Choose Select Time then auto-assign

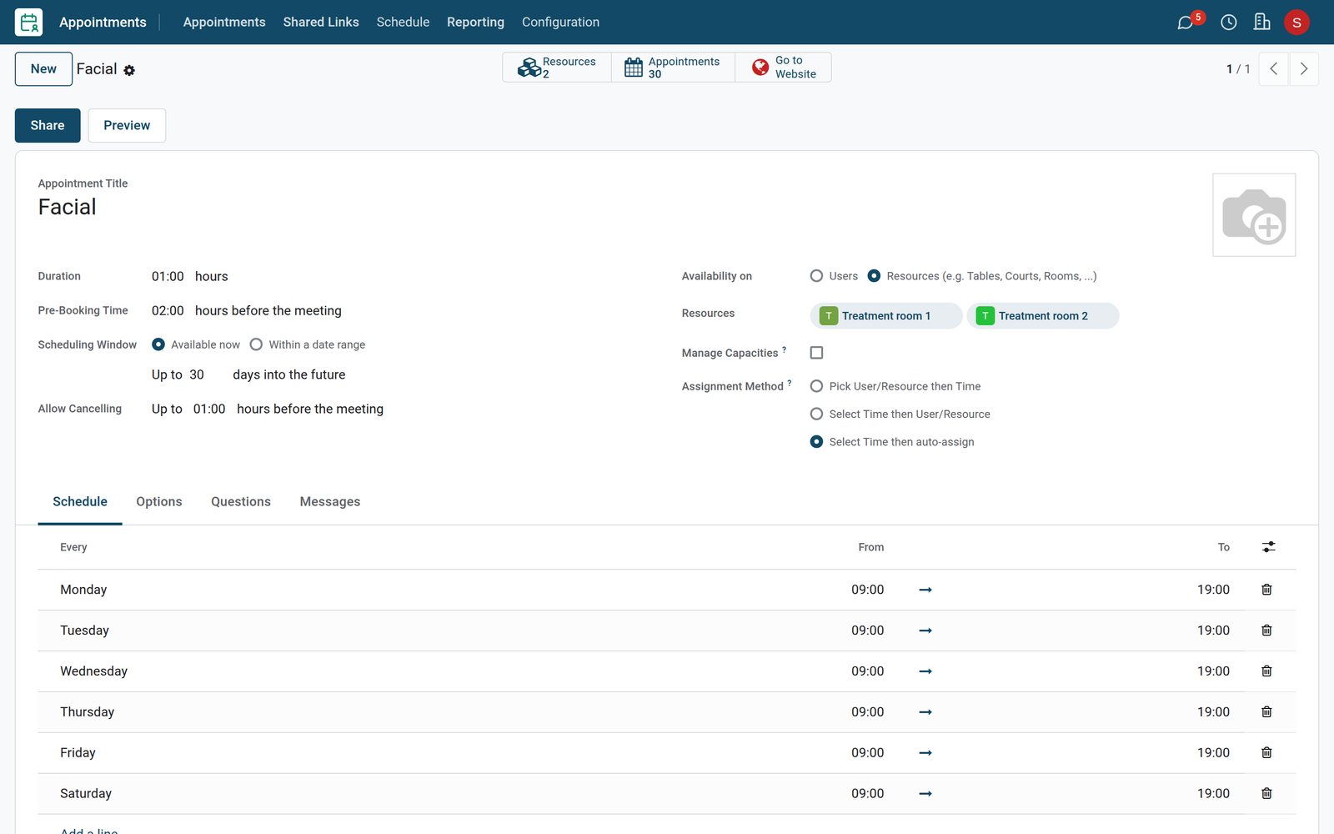click(x=816, y=442)
